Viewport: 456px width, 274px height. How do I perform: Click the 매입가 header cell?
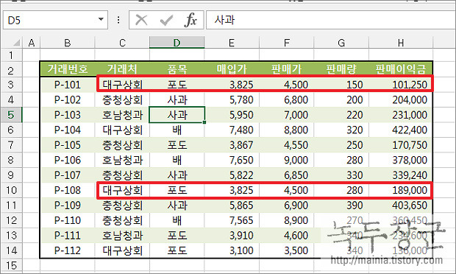coord(232,69)
